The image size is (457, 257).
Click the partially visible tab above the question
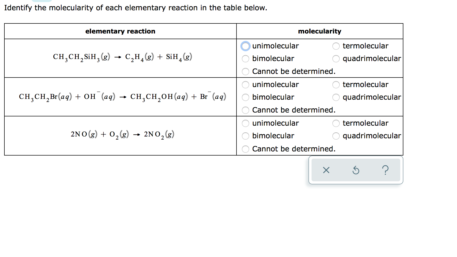[41, 1]
